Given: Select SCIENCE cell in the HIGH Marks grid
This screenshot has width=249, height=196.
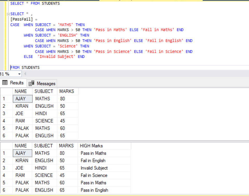Looking at the screenshot, I should click(45, 175).
